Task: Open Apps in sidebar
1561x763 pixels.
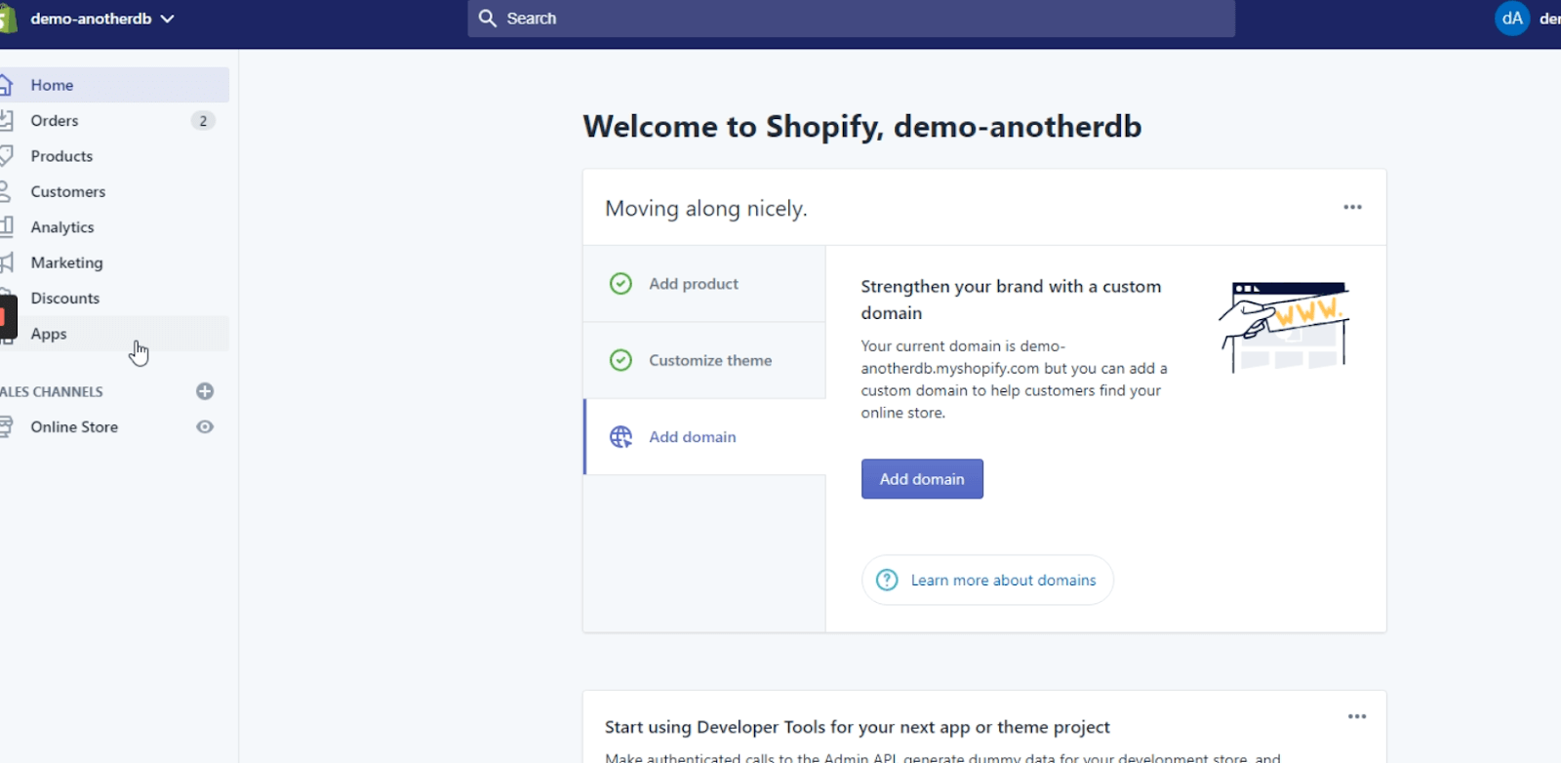Action: point(114,334)
